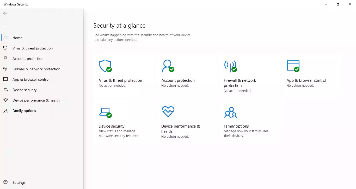
Task: Click the Family options people icon in sidebar
Action: [5, 111]
